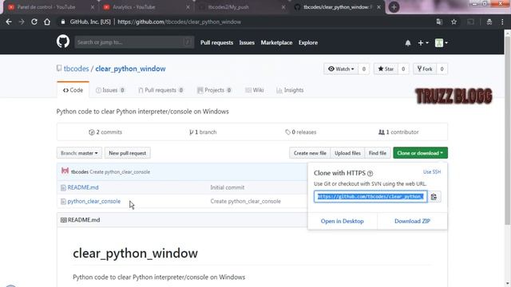Click Issues in the top navigation
Image resolution: width=511 pixels, height=287 pixels.
coord(247,42)
